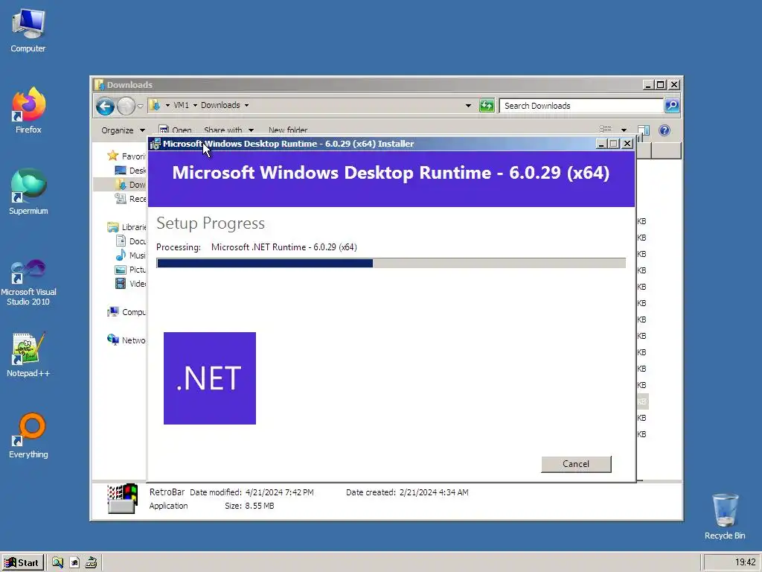Open Documents library in navigation pane
This screenshot has height=572, width=762.
pos(130,241)
